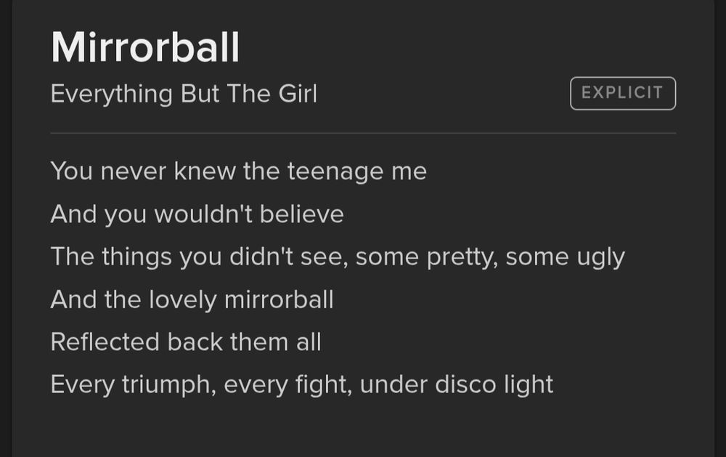Jump to lyric 'The things you didn't see'
The height and width of the screenshot is (457, 726).
click(x=338, y=257)
